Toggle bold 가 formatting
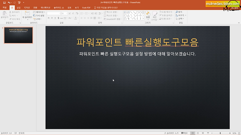 pyautogui.click(x=49, y=18)
